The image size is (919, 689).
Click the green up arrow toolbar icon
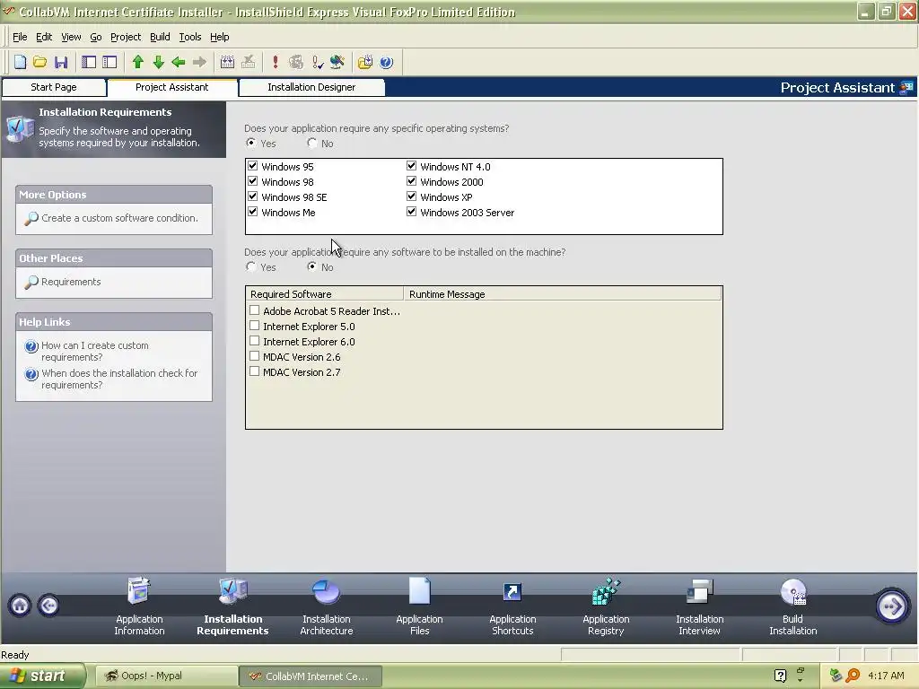pyautogui.click(x=137, y=62)
